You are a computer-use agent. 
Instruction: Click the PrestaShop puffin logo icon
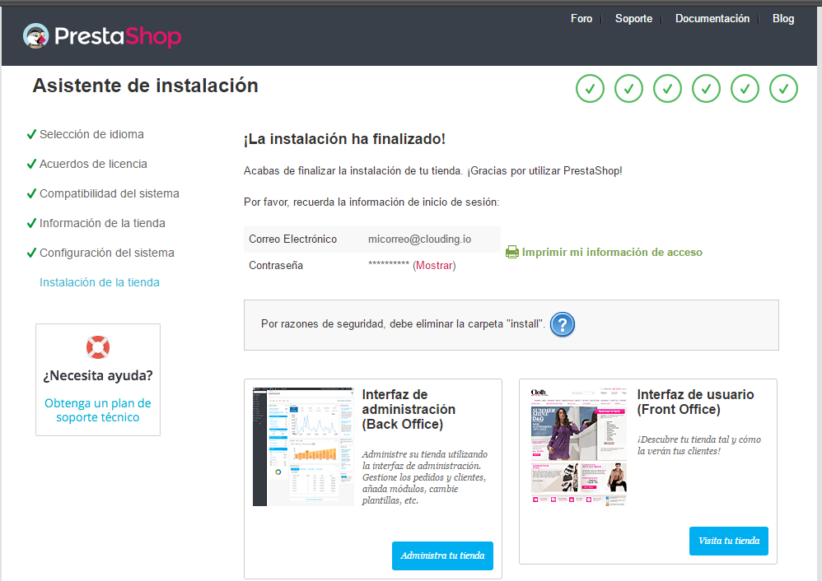pyautogui.click(x=35, y=35)
